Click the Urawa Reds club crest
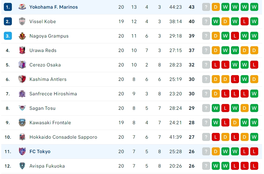Image resolution: width=264 pixels, height=174 pixels. [x=22, y=50]
